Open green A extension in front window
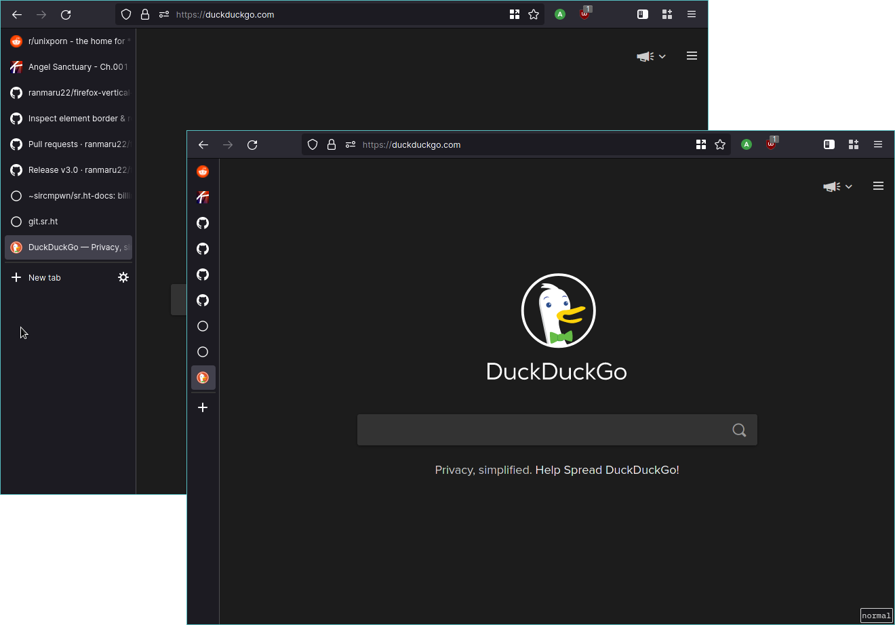895x625 pixels. point(747,144)
